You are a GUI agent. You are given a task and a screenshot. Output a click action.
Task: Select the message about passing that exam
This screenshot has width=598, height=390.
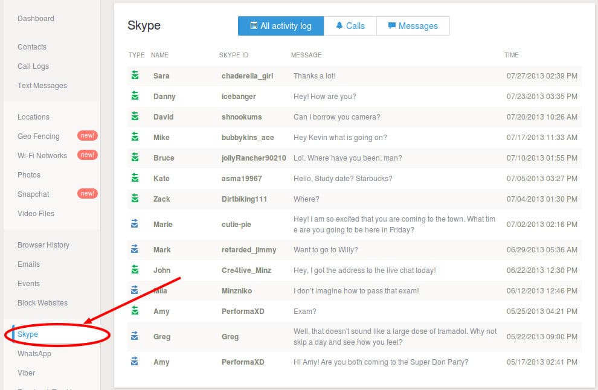pyautogui.click(x=356, y=291)
